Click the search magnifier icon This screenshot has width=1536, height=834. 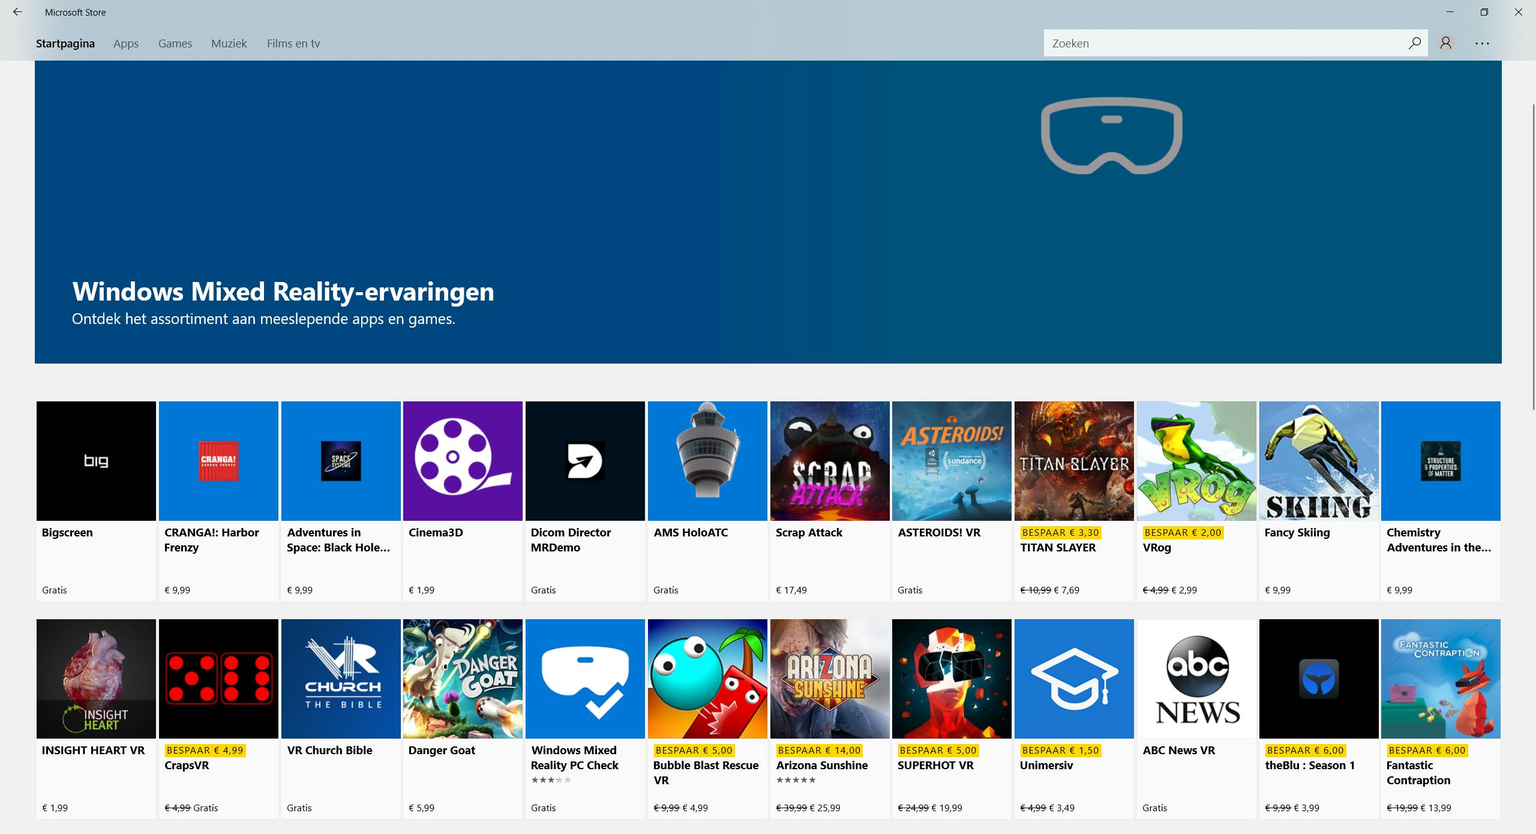(x=1414, y=43)
